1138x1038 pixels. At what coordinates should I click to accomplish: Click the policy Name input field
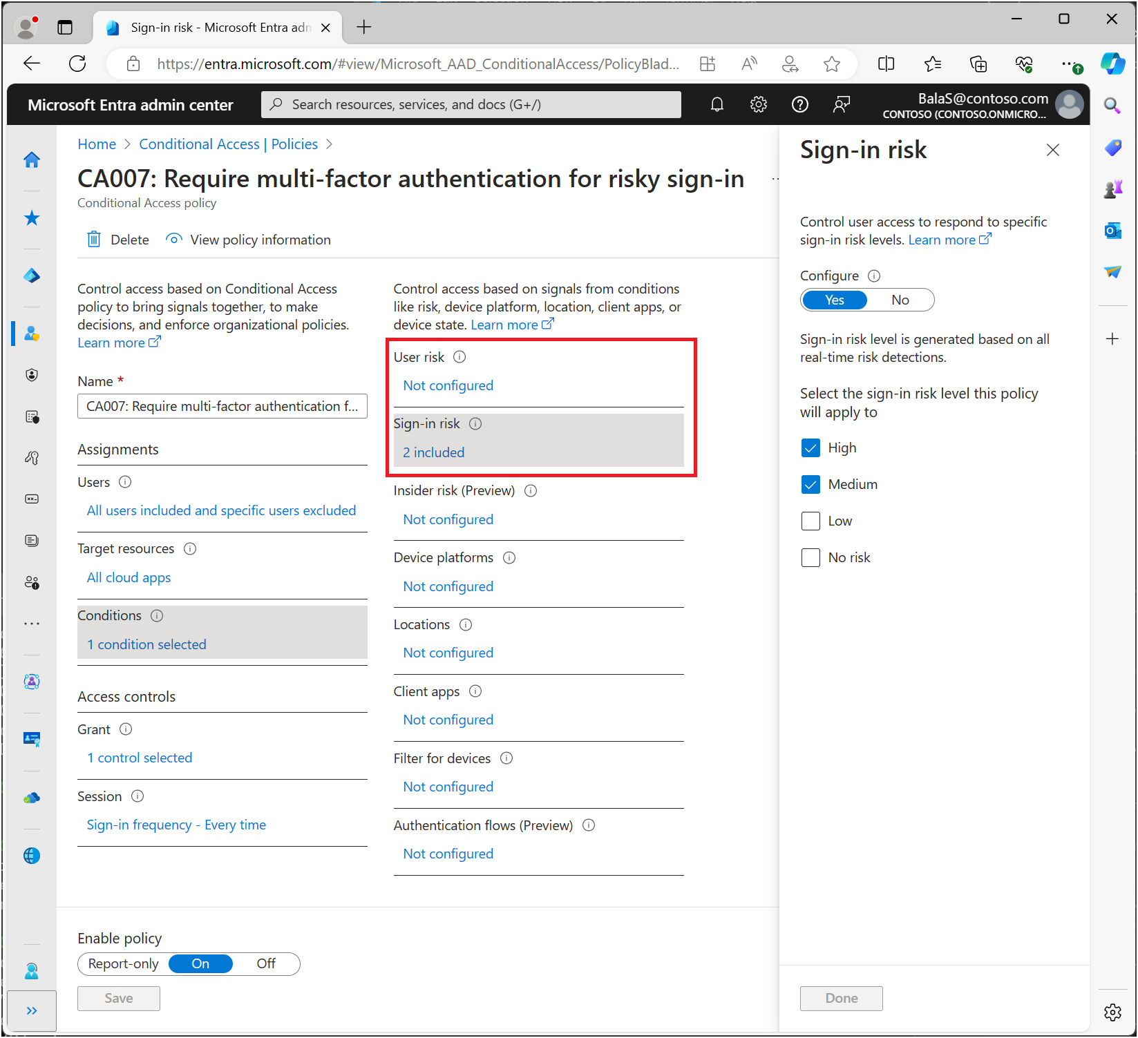[222, 407]
